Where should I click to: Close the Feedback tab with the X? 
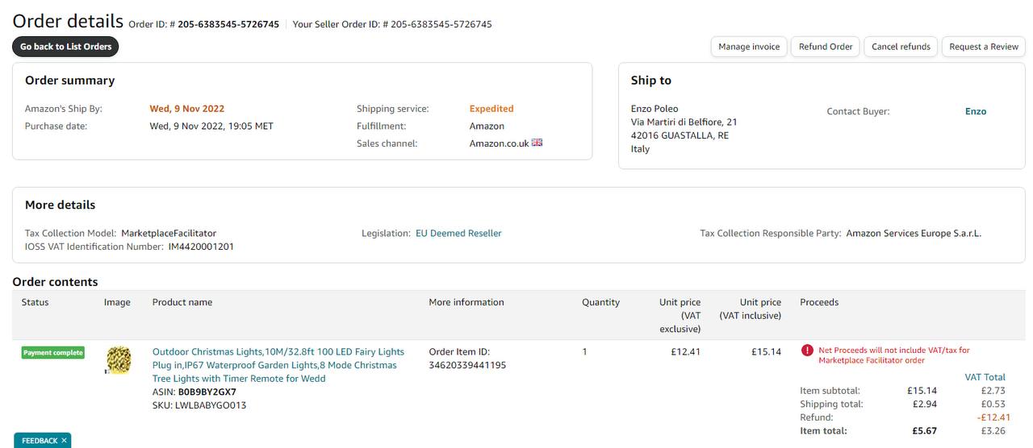(64, 441)
